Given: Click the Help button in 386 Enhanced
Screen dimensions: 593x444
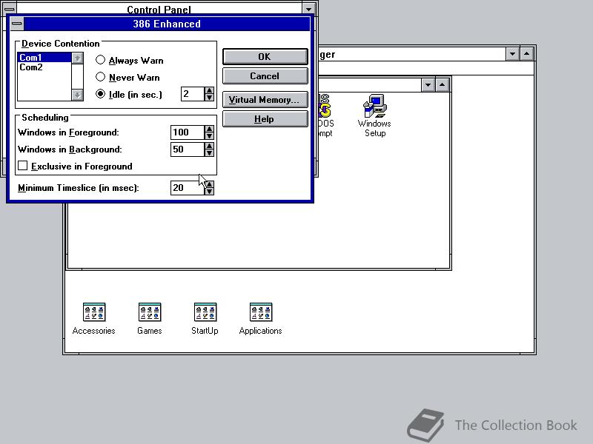Looking at the screenshot, I should (265, 119).
